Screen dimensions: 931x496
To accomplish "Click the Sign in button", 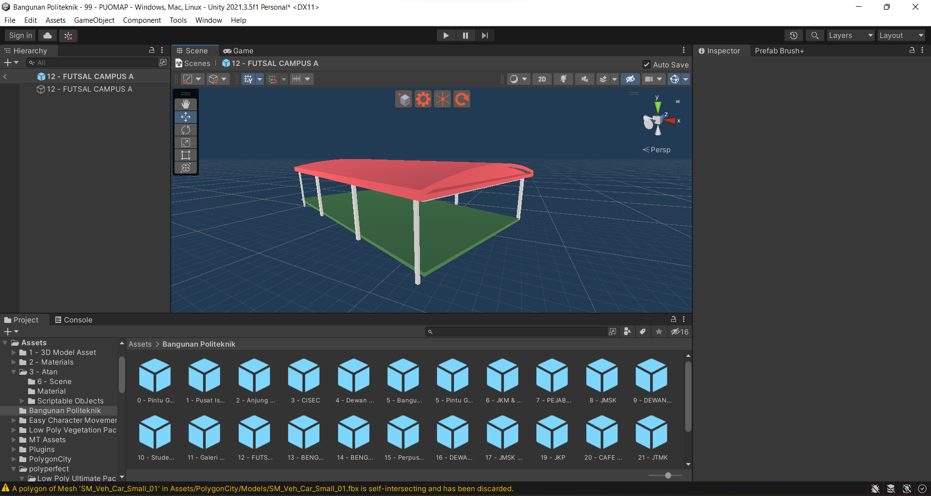I will [x=20, y=35].
